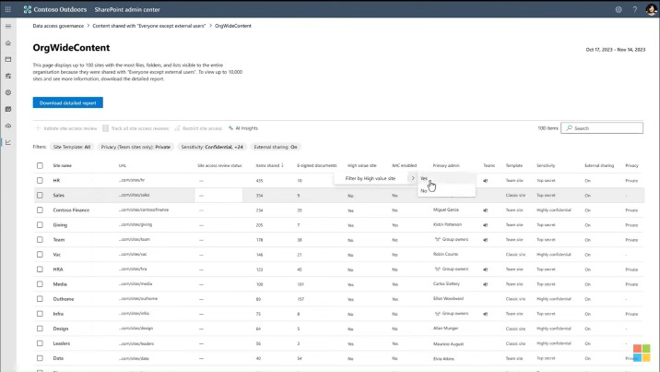The width and height of the screenshot is (660, 372).
Task: Click the E-signed documents column header
Action: coord(316,165)
